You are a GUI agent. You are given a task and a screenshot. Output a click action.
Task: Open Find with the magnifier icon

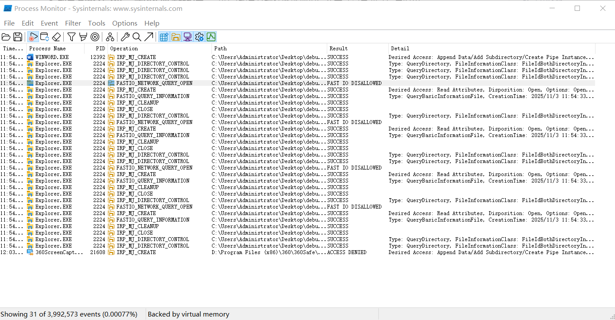pos(137,37)
